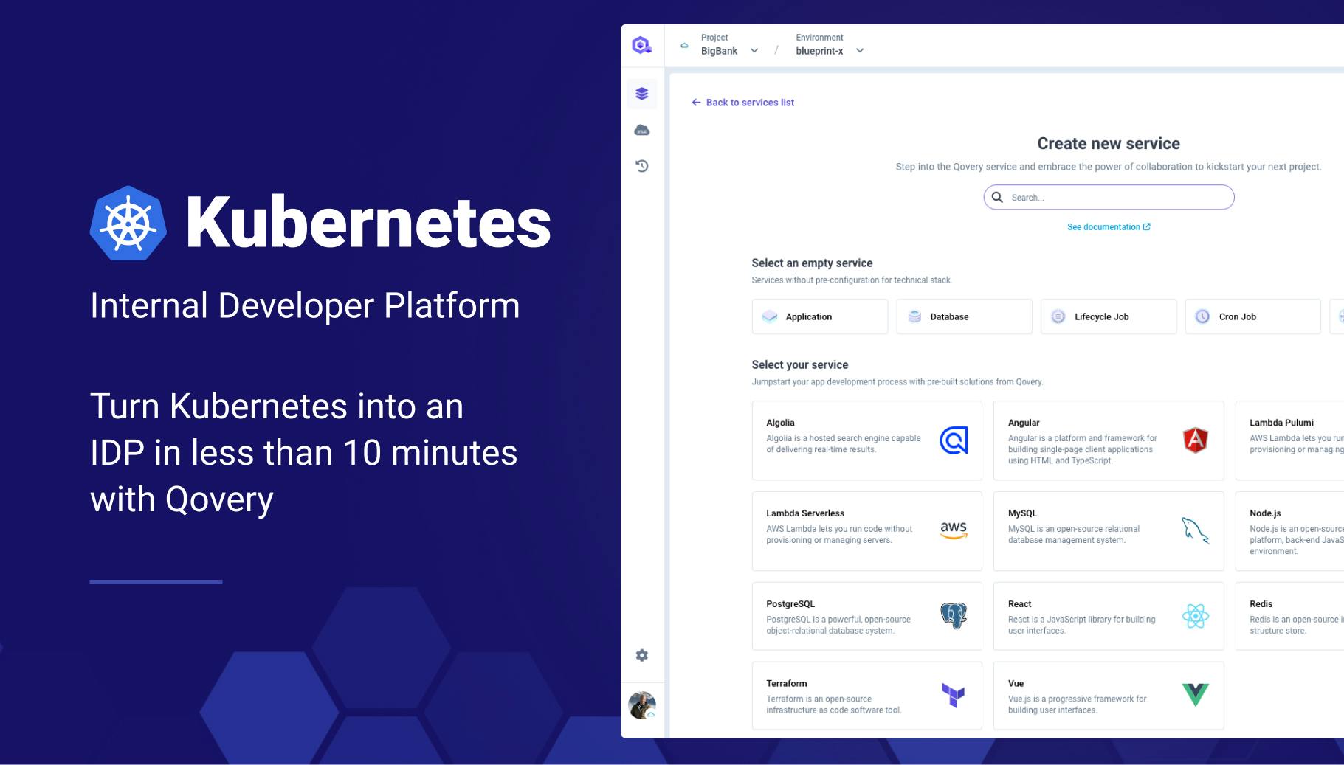Click Back to services list

[743, 103]
